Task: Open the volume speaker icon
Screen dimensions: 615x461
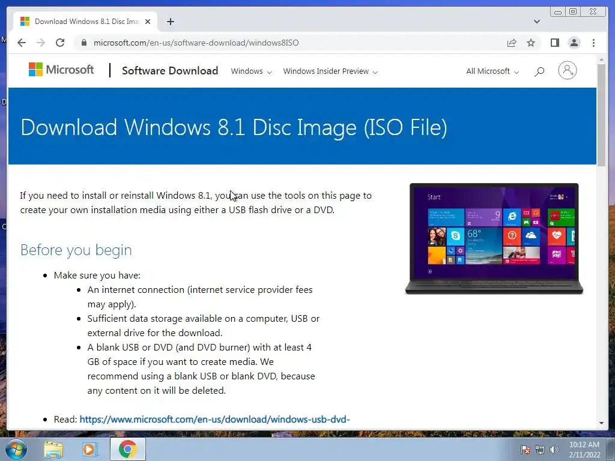Action: click(554, 450)
